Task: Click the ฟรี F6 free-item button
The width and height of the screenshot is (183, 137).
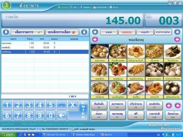Action: point(136,115)
